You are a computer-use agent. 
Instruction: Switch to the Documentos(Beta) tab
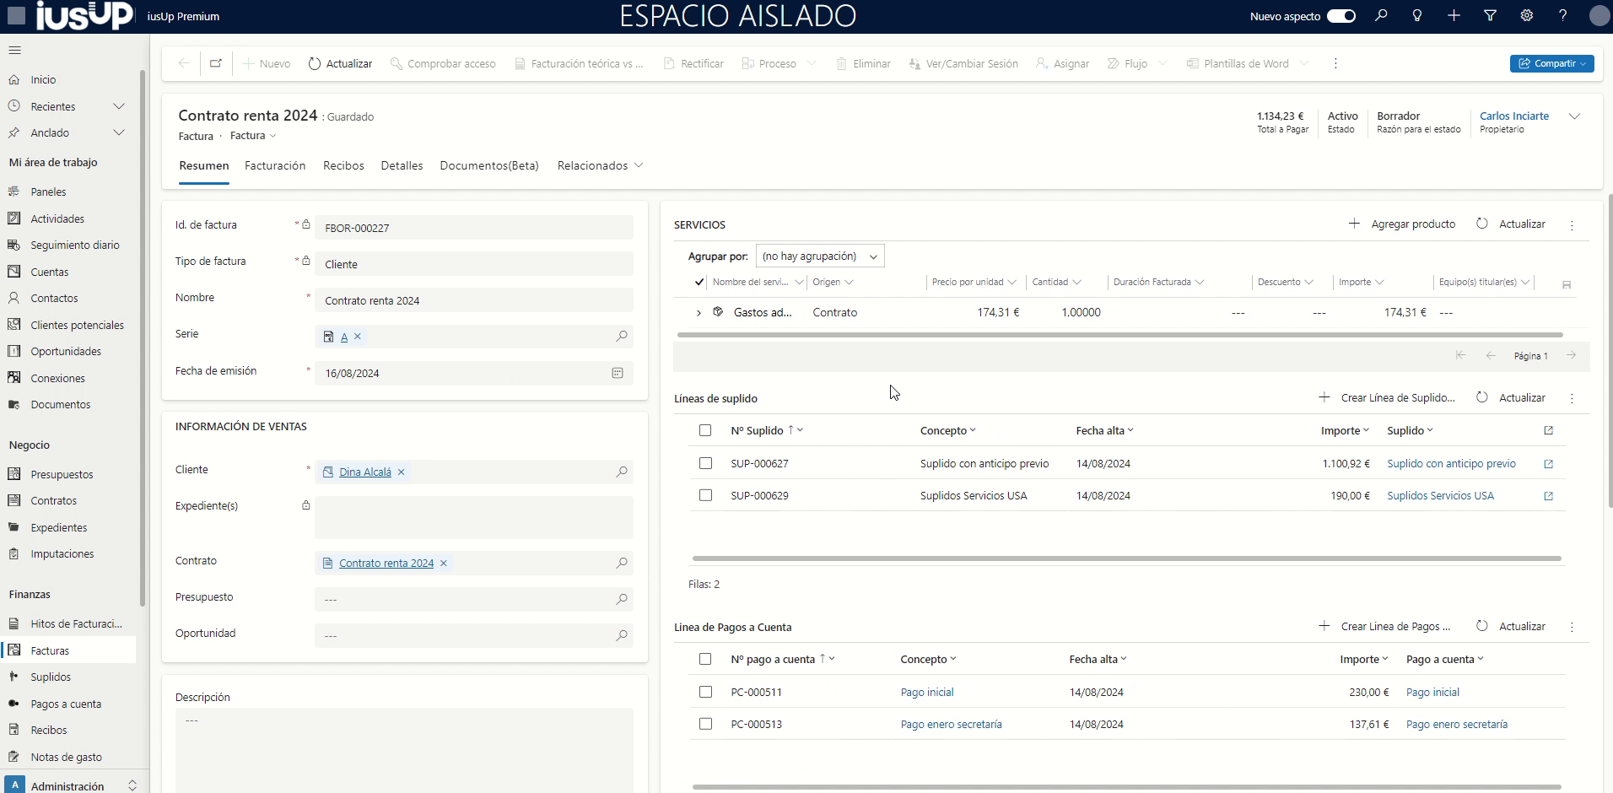(x=489, y=166)
